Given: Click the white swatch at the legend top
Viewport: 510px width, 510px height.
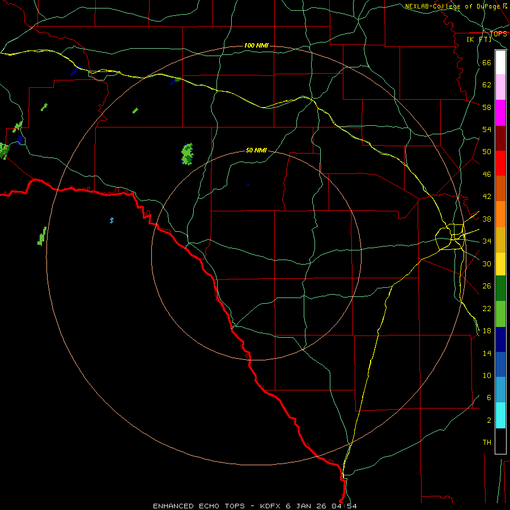Looking at the screenshot, I should pos(500,62).
